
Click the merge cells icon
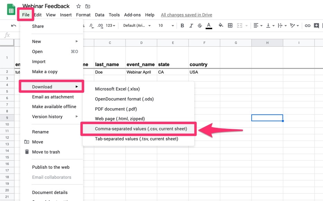pyautogui.click(x=239, y=26)
